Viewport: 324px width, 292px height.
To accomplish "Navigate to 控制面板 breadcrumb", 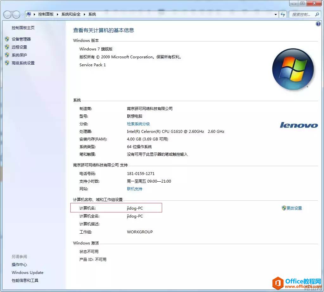I will 46,14.
